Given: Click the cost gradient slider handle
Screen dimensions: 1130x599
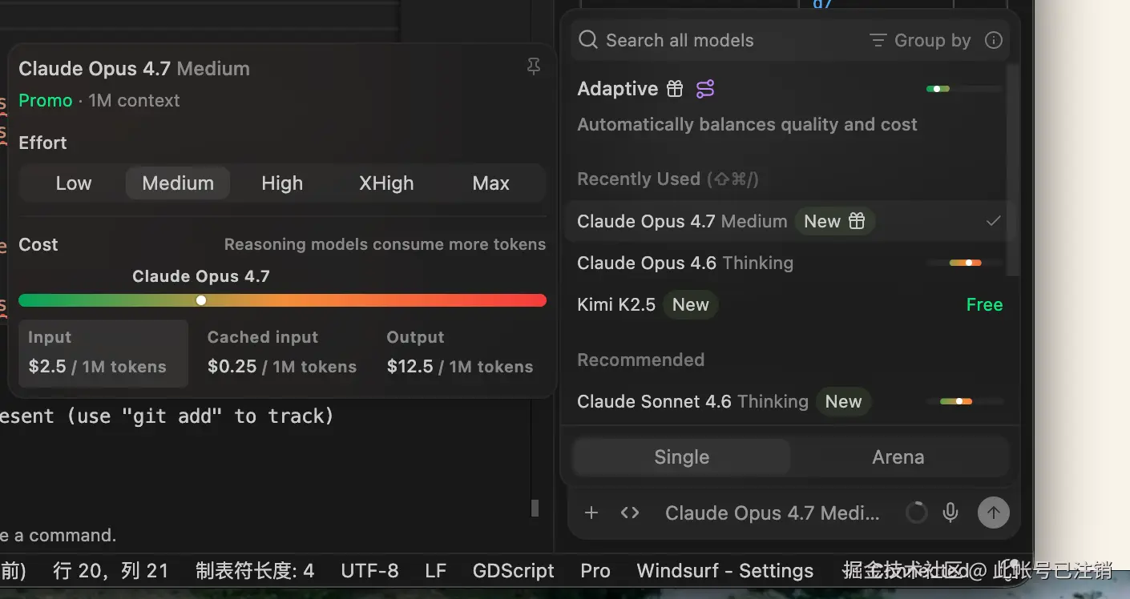Looking at the screenshot, I should pyautogui.click(x=201, y=300).
